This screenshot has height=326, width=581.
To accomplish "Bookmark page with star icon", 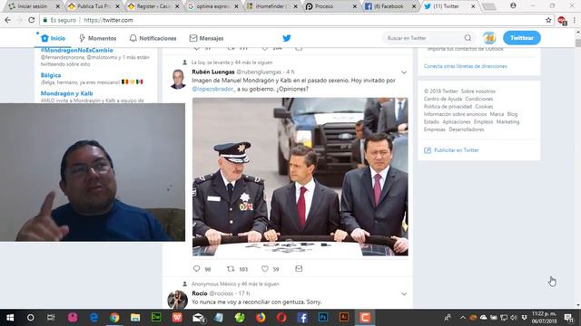I will [x=548, y=20].
